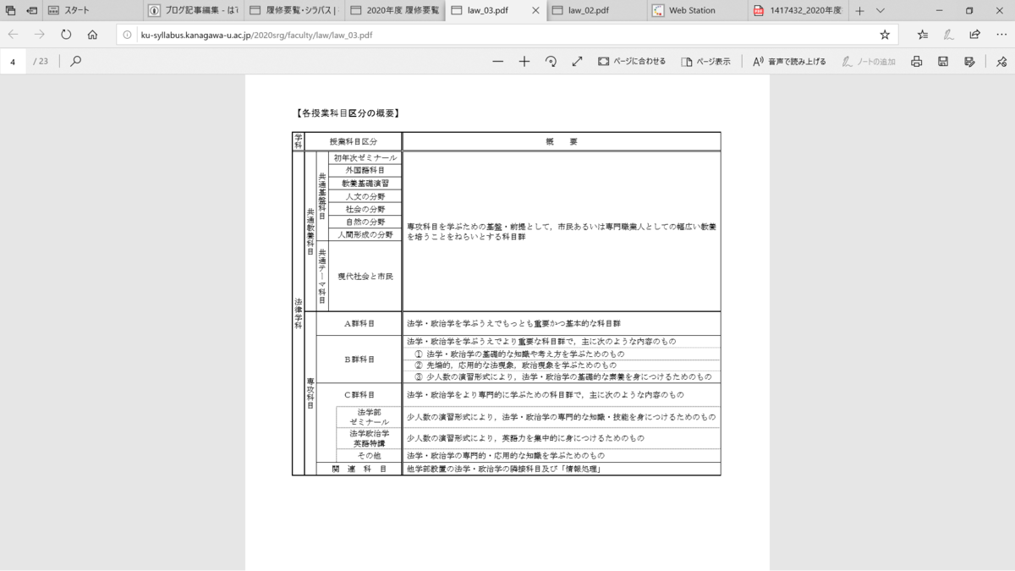This screenshot has height=571, width=1015.
Task: Click the 自然の分野 table cell
Action: 365,222
